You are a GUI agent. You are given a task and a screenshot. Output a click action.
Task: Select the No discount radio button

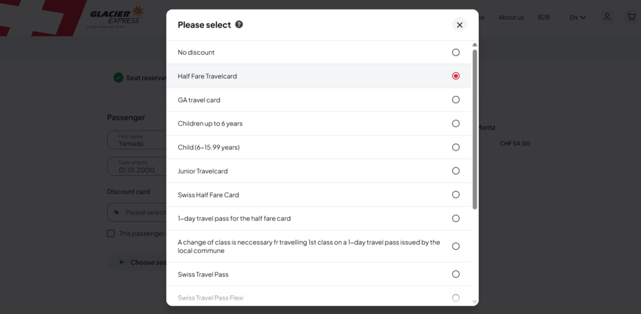[x=456, y=53]
